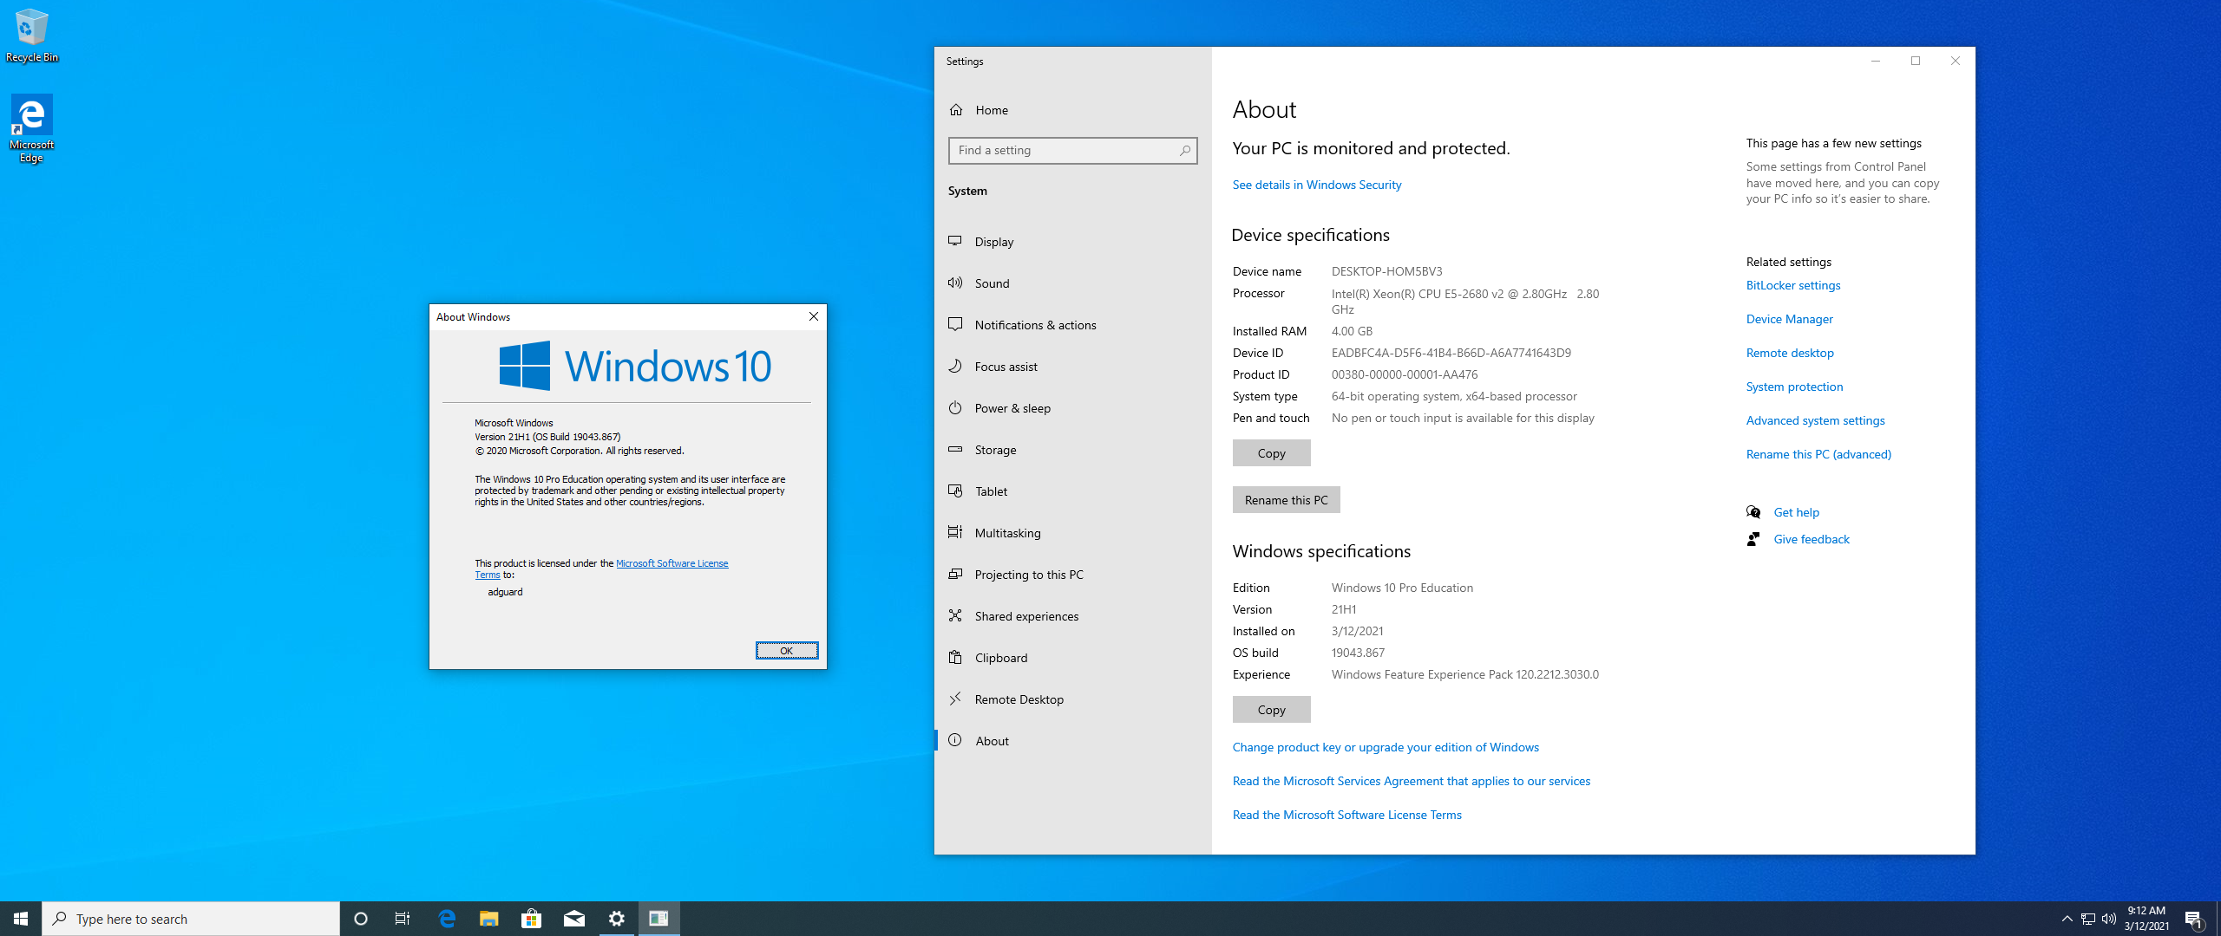2221x936 pixels.
Task: Click the search magnifier in Find a setting
Action: click(1184, 151)
